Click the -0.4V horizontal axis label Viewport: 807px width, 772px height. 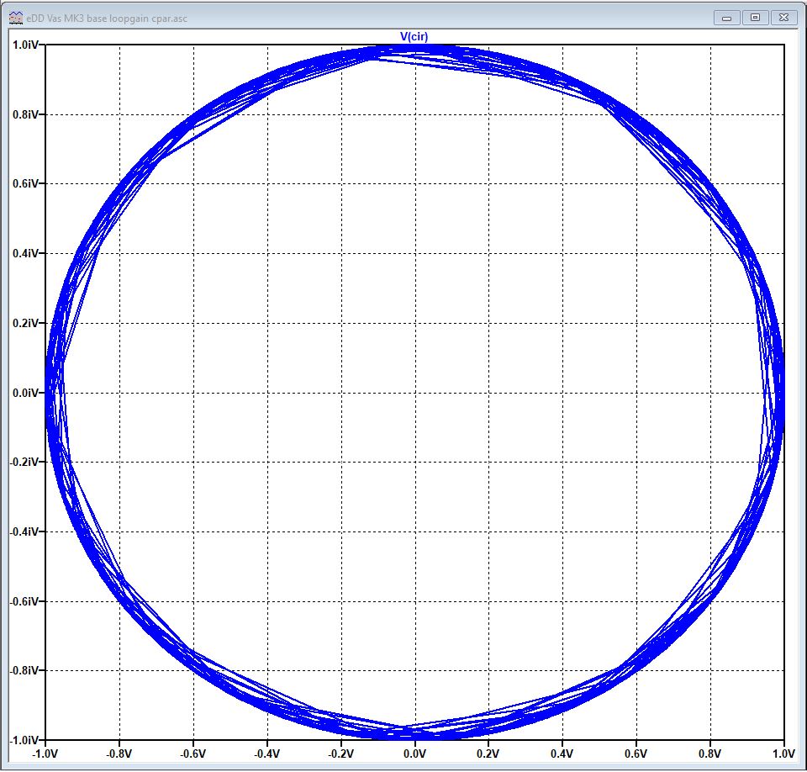tap(267, 754)
